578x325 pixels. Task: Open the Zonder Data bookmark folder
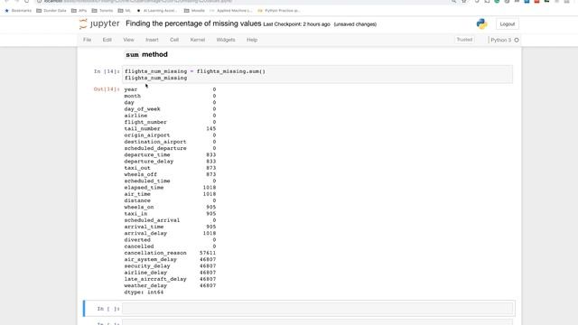[51, 11]
